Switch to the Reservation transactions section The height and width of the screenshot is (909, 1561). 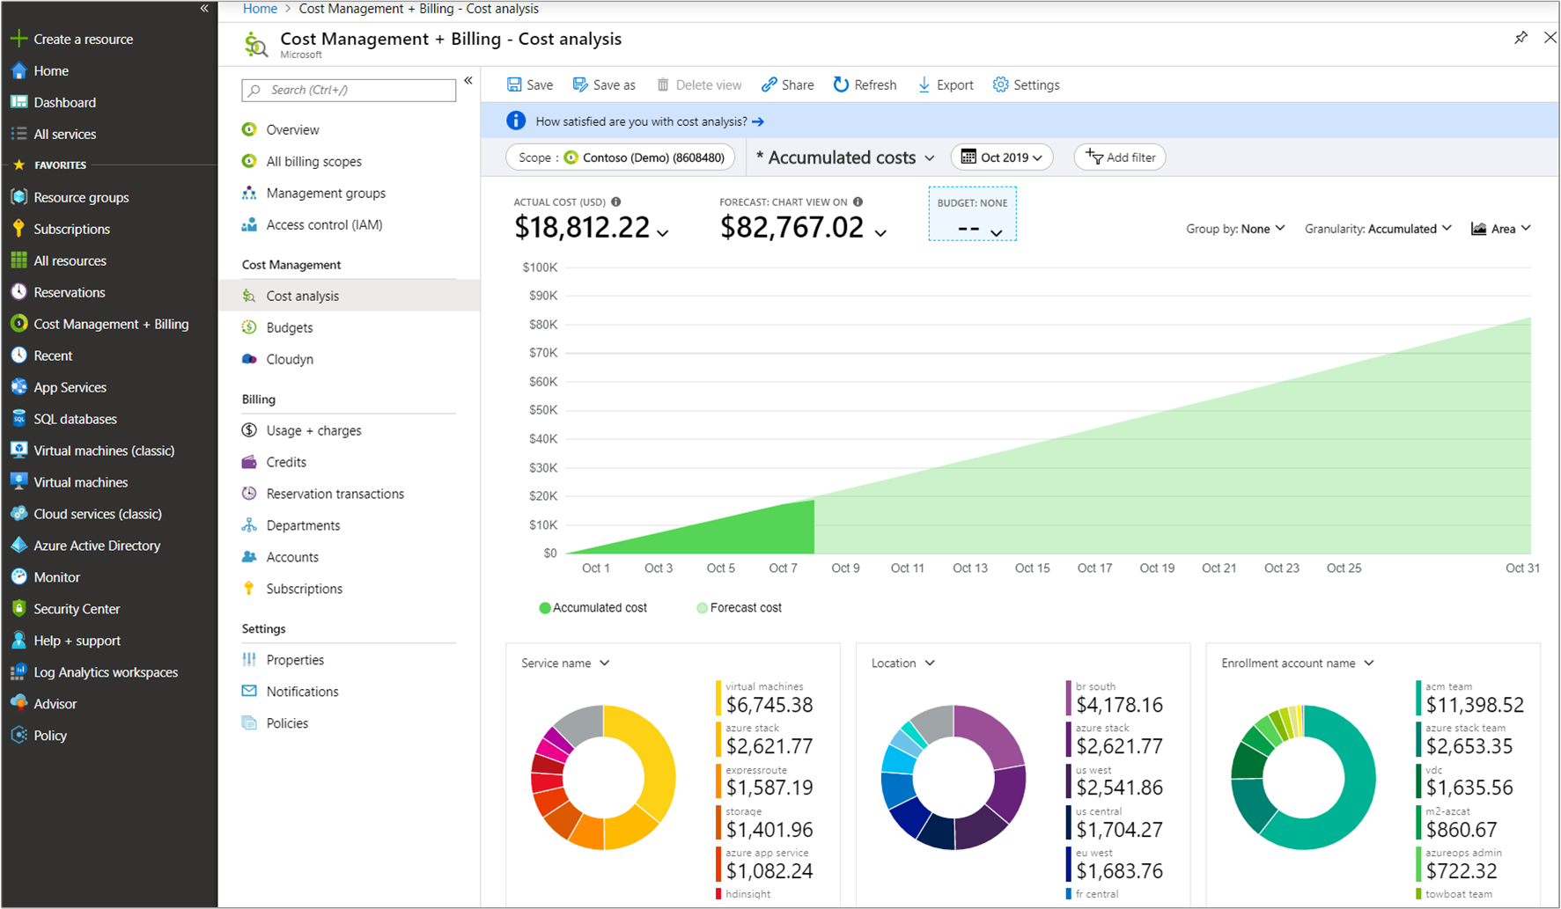pos(335,493)
